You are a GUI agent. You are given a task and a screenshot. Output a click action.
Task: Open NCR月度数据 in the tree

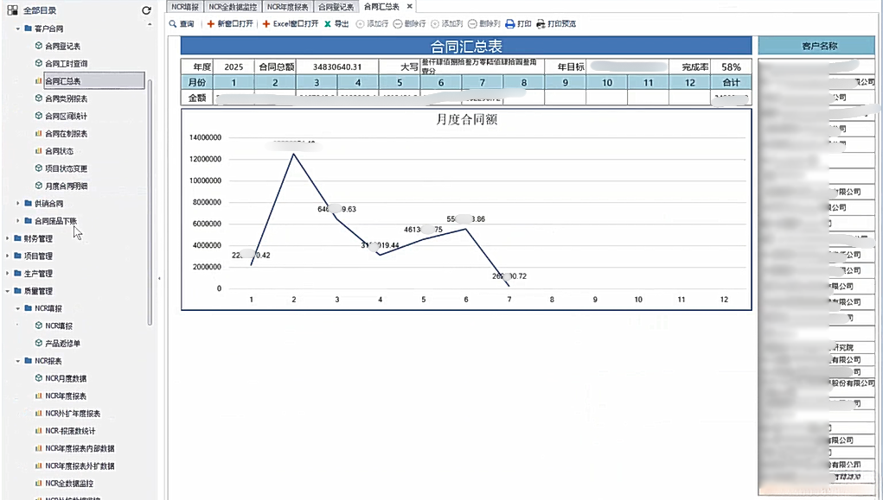pos(66,378)
